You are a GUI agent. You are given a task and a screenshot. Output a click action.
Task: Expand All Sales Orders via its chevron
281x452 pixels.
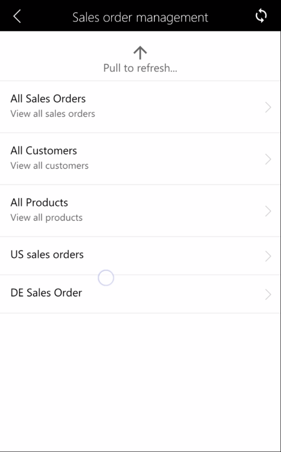[269, 107]
